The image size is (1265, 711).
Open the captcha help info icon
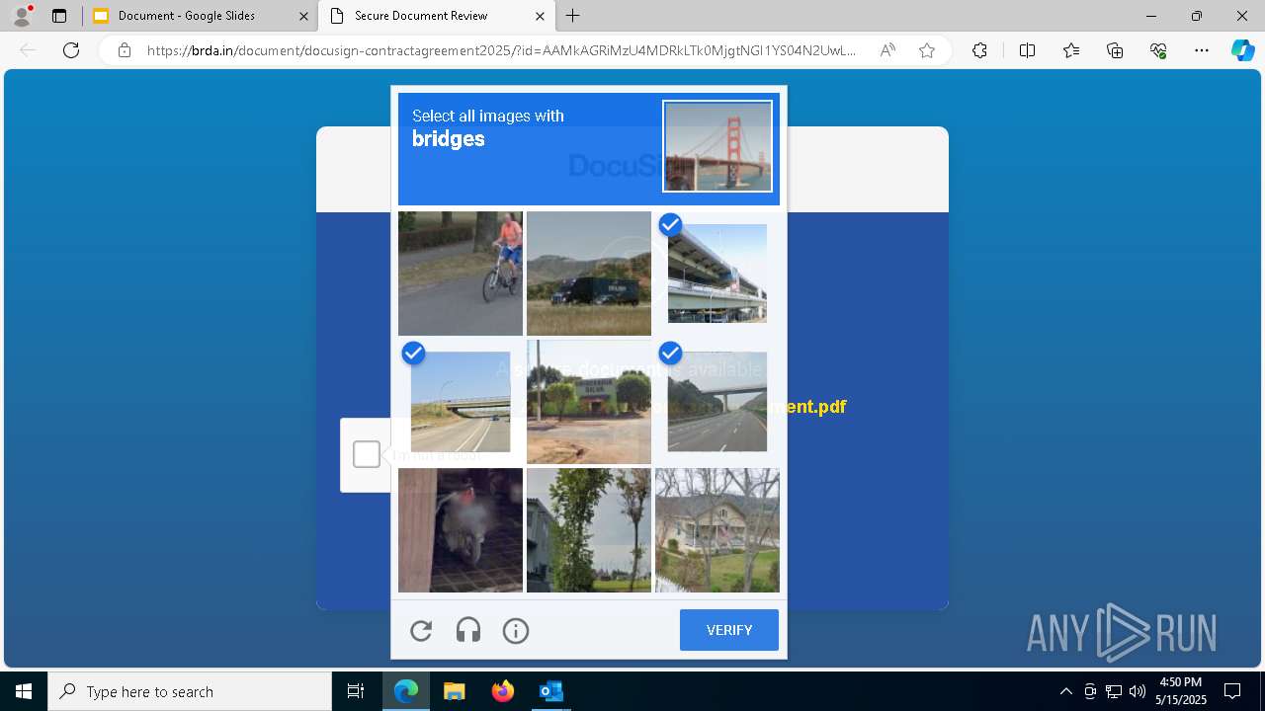click(516, 631)
